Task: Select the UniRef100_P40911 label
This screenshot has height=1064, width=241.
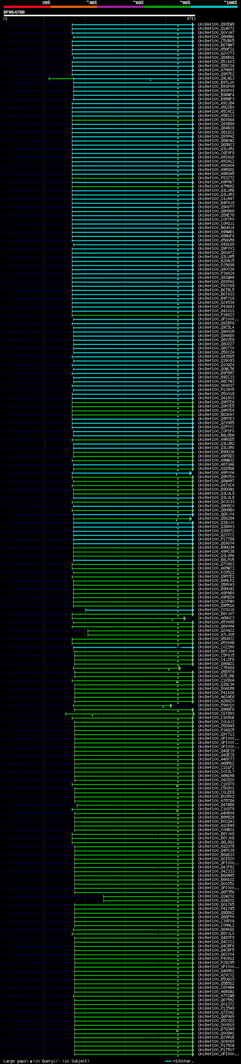Action: click(216, 959)
